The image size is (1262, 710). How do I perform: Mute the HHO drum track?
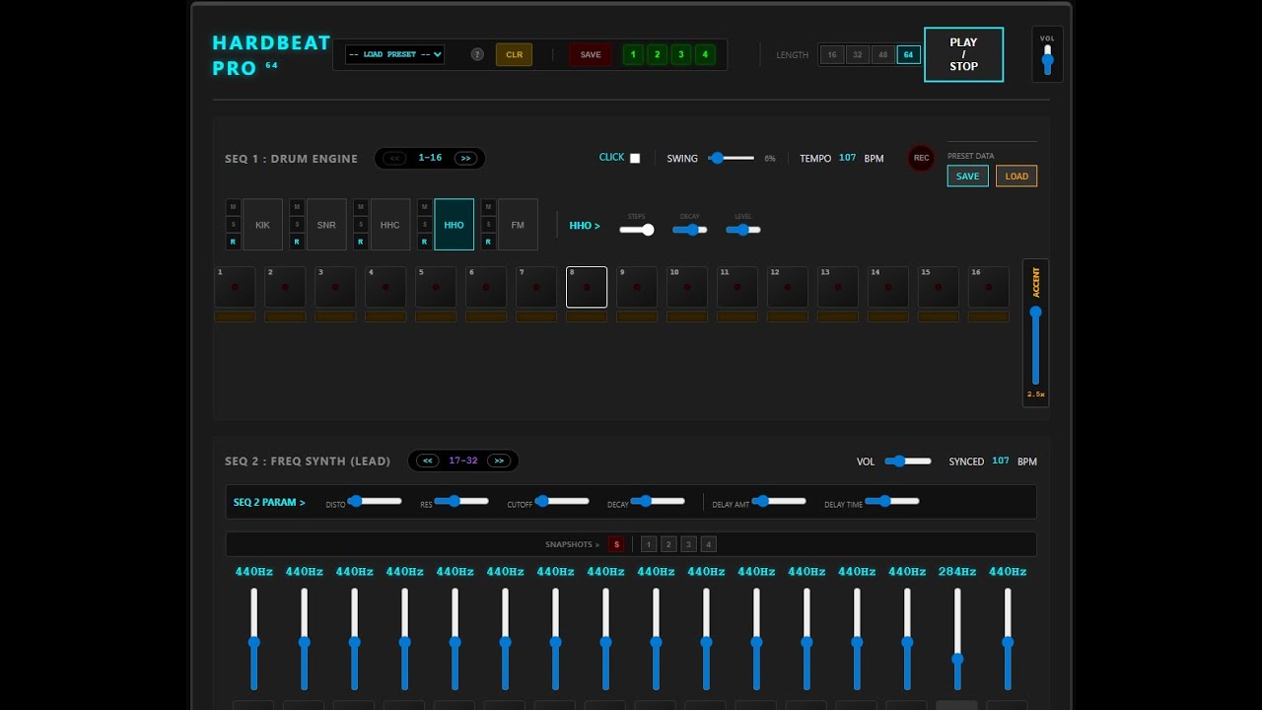coord(425,207)
